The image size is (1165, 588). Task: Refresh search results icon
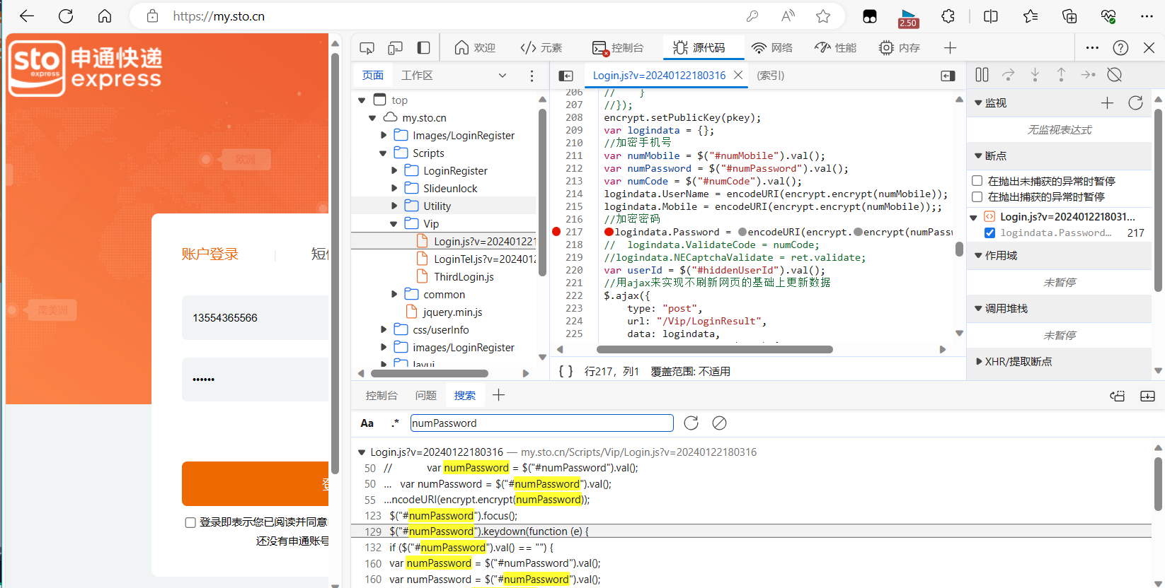click(x=691, y=423)
